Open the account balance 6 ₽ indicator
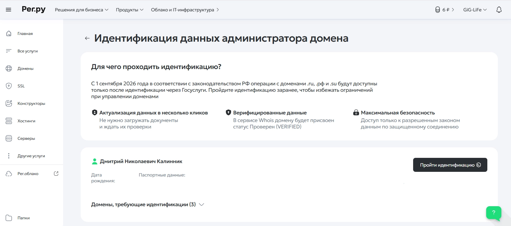Image resolution: width=511 pixels, height=226 pixels. 444,10
